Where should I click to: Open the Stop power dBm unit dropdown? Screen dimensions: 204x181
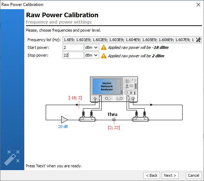point(92,55)
